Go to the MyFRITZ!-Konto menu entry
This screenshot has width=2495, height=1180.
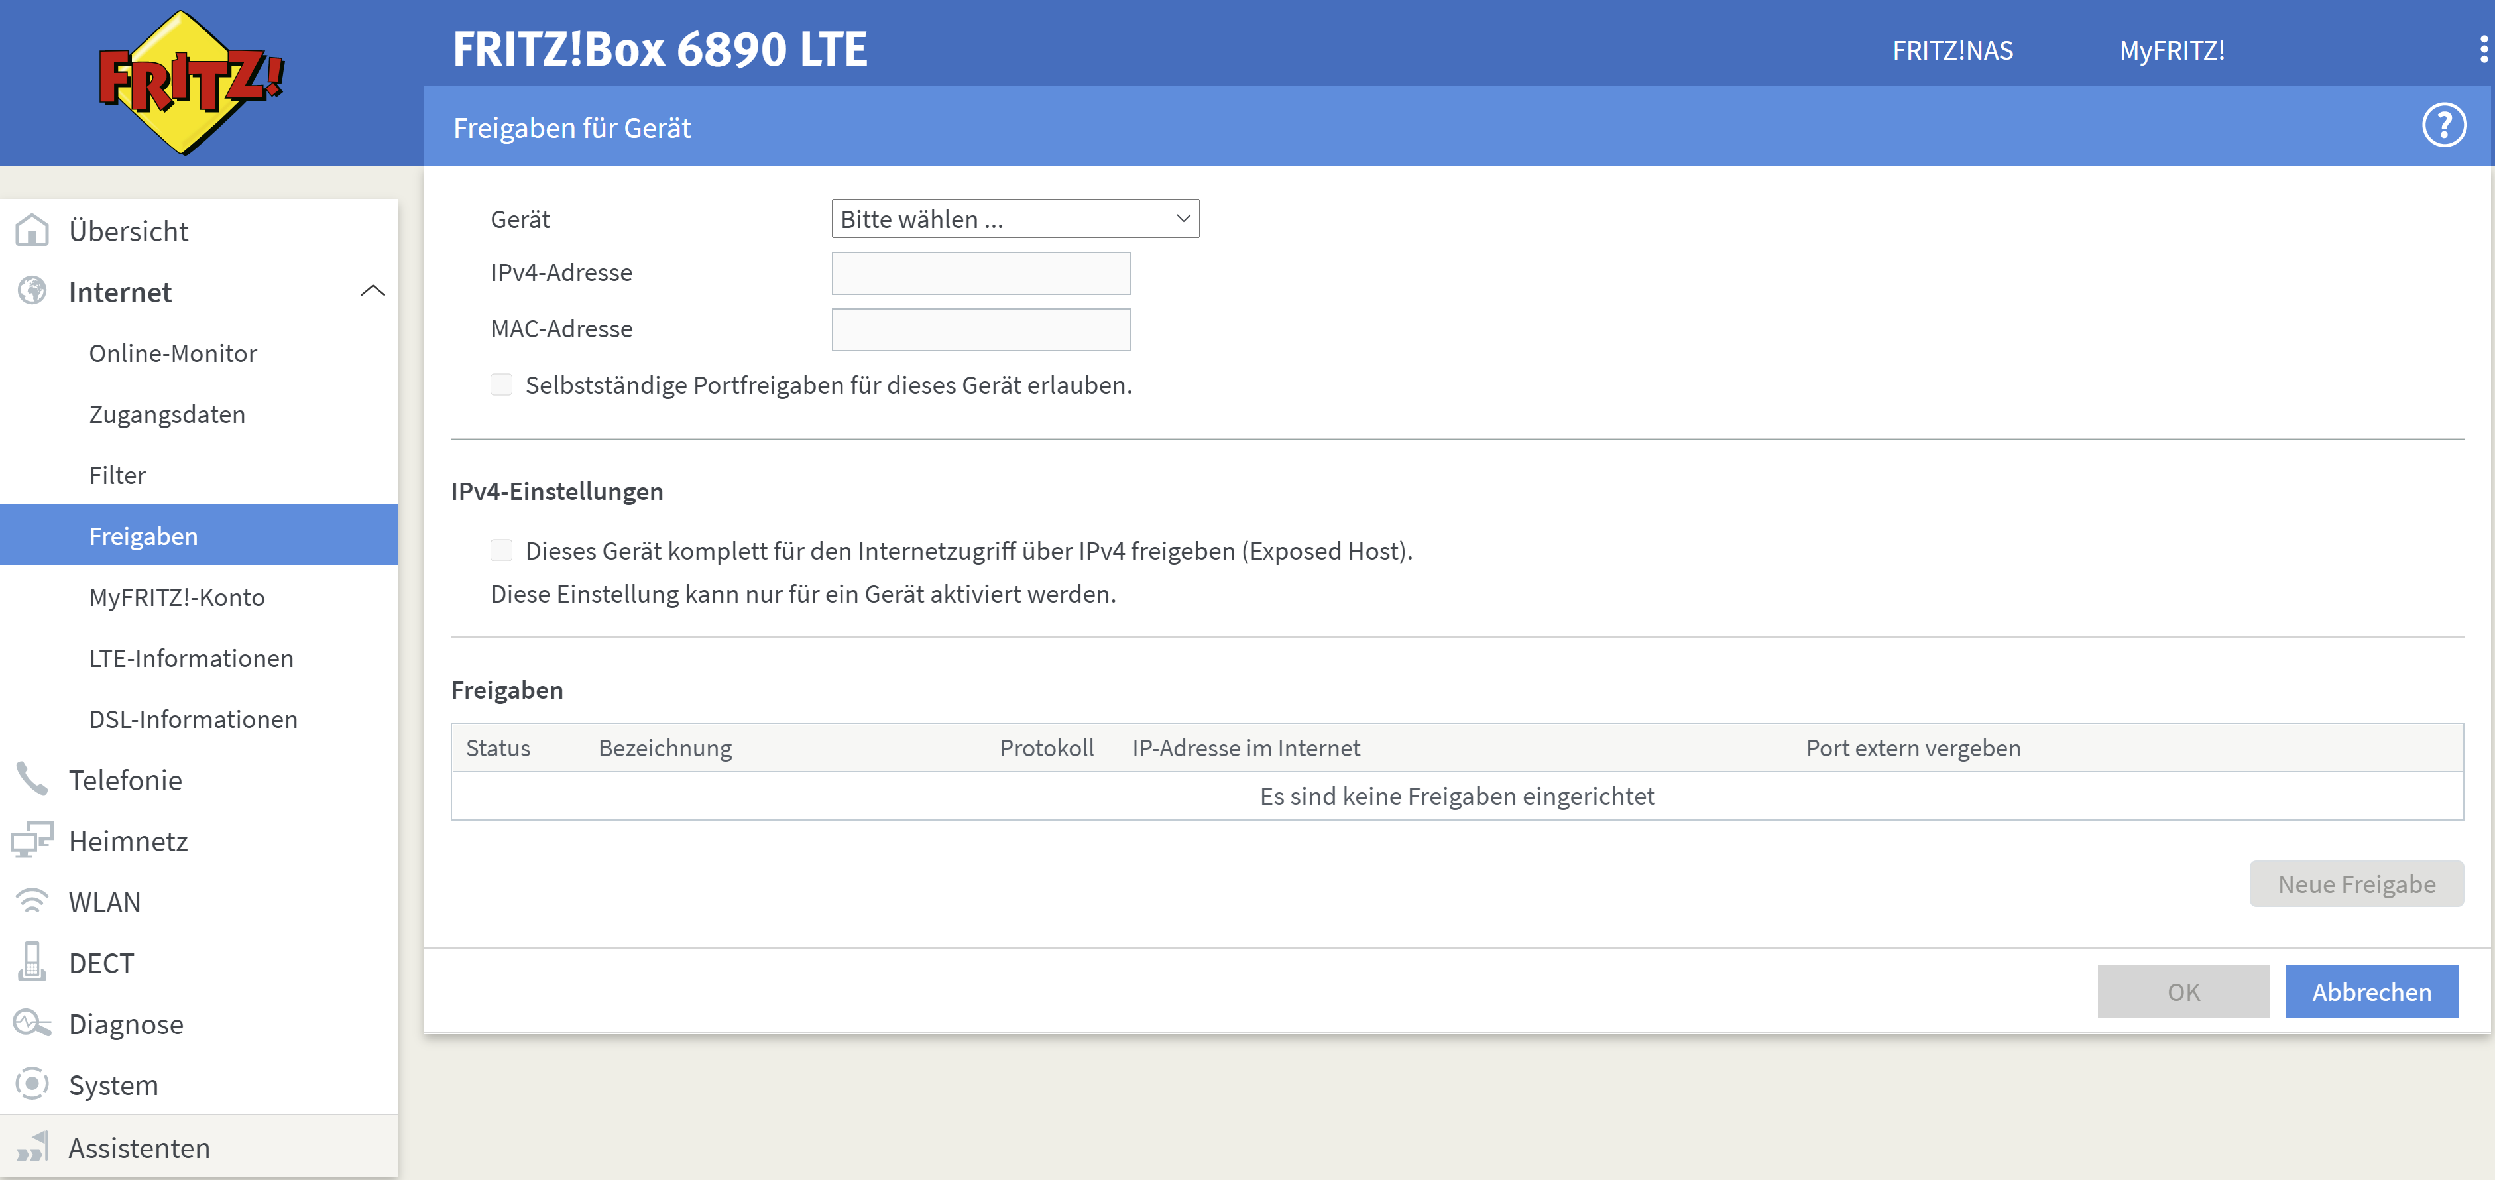pos(176,597)
